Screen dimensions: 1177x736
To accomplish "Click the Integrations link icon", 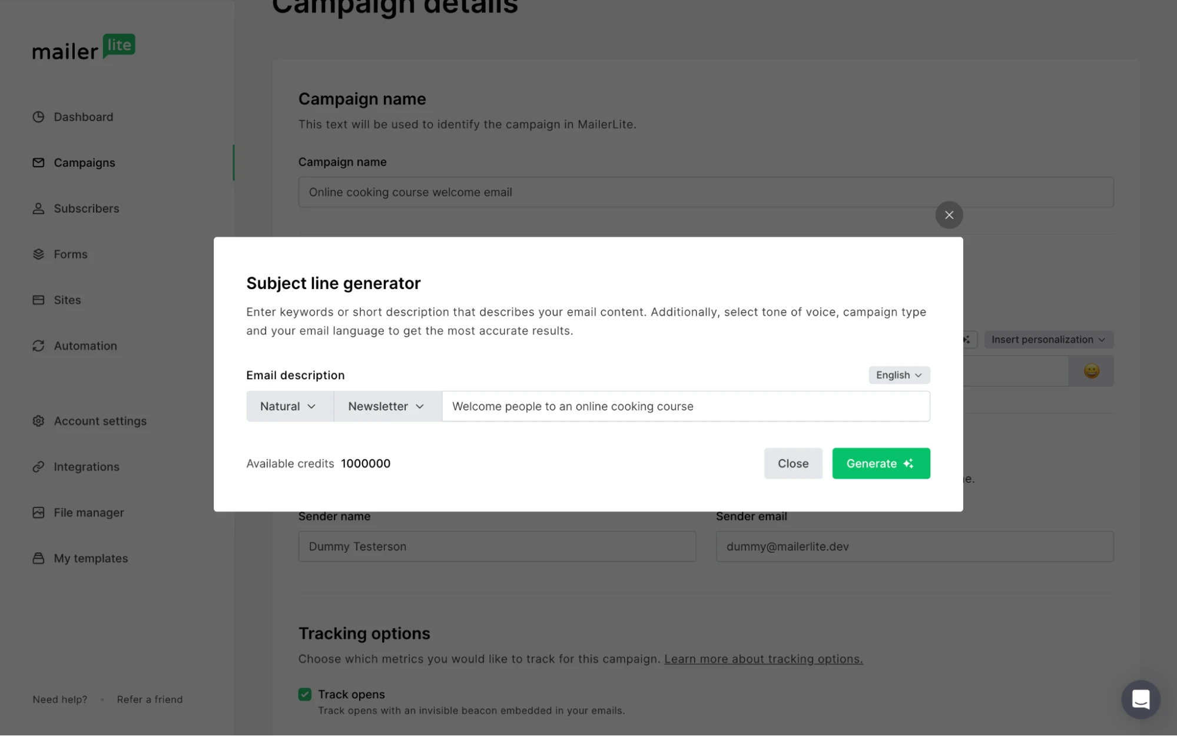I will [x=38, y=467].
